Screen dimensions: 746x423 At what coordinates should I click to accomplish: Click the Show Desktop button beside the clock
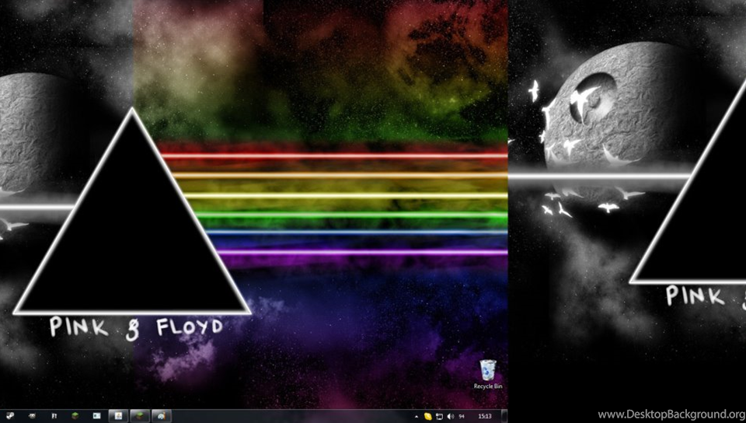click(x=504, y=416)
